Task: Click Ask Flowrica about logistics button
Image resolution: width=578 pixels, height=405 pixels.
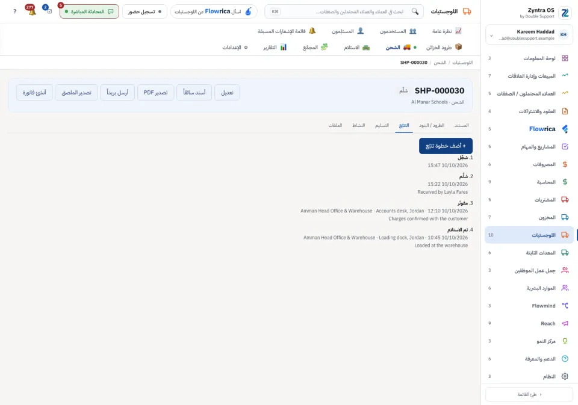Action: [214, 11]
